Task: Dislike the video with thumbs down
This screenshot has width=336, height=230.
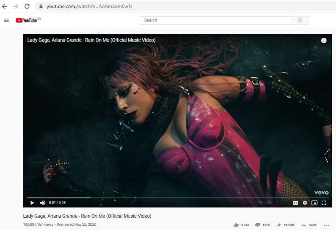Action: click(x=258, y=225)
